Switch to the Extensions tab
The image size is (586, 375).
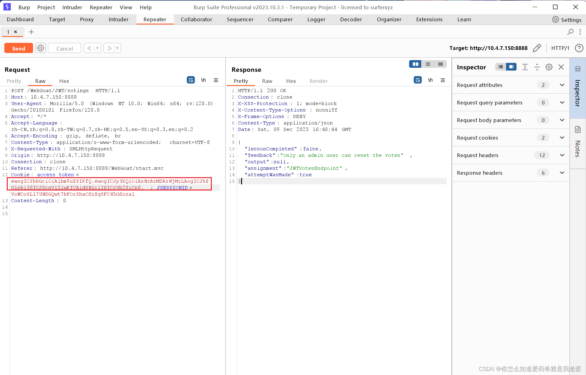click(x=429, y=19)
